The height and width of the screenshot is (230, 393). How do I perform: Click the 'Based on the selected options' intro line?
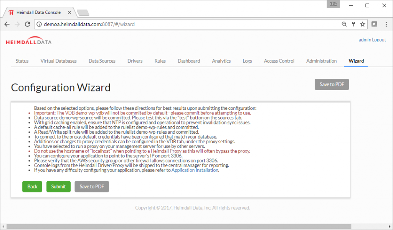145,108
